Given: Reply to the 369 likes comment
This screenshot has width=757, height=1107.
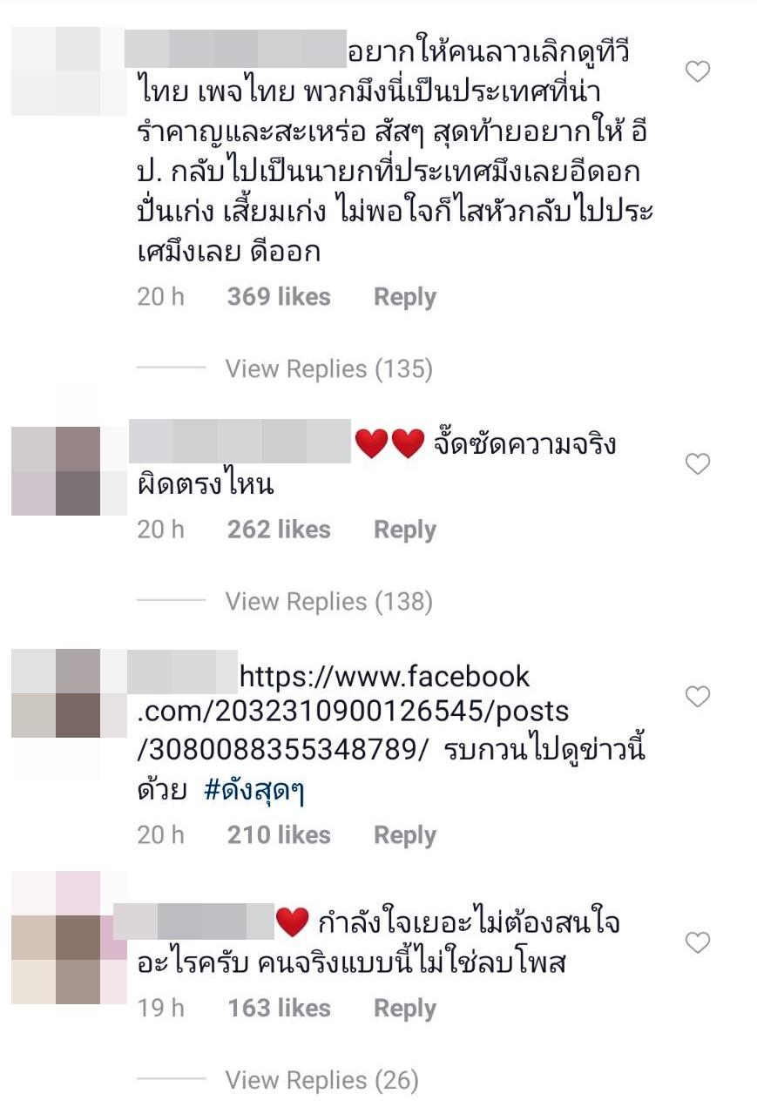Looking at the screenshot, I should 405,297.
